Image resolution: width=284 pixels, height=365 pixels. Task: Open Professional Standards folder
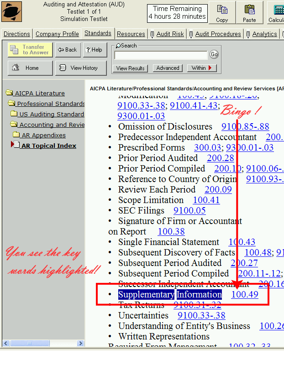[x=51, y=104]
